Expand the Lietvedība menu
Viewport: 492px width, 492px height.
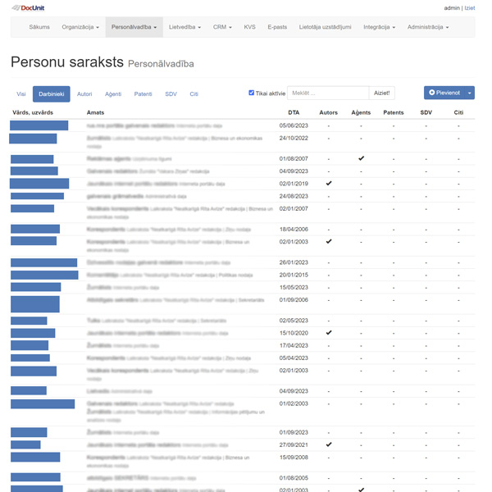(x=187, y=27)
